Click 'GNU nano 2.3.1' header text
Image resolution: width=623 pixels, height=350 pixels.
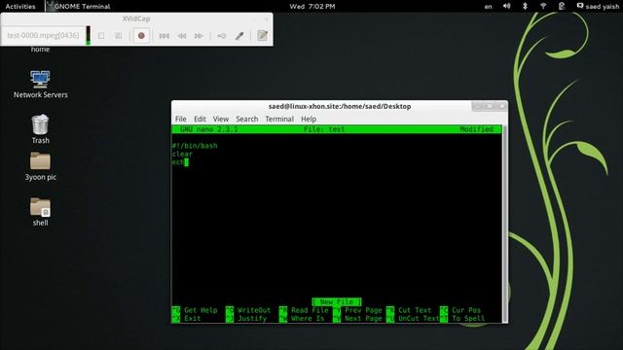pyautogui.click(x=208, y=129)
